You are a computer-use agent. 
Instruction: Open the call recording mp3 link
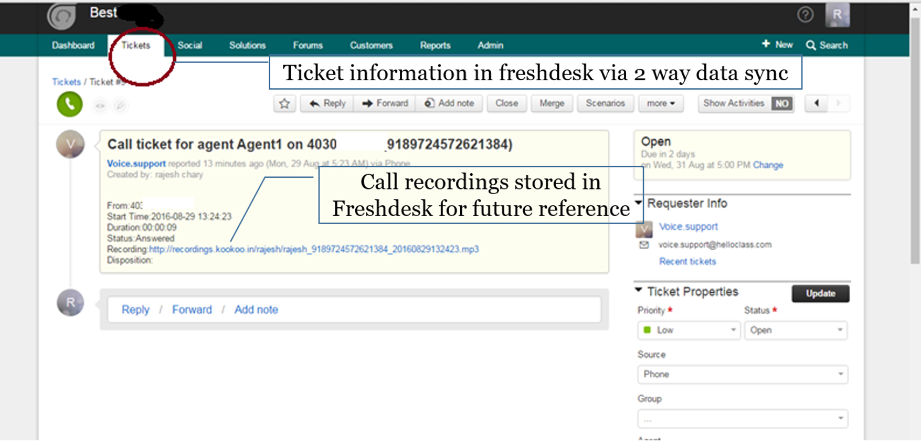pos(314,249)
